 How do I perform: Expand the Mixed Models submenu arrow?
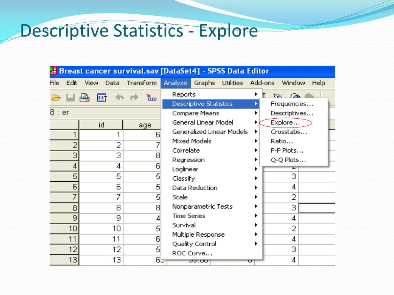[x=256, y=141]
